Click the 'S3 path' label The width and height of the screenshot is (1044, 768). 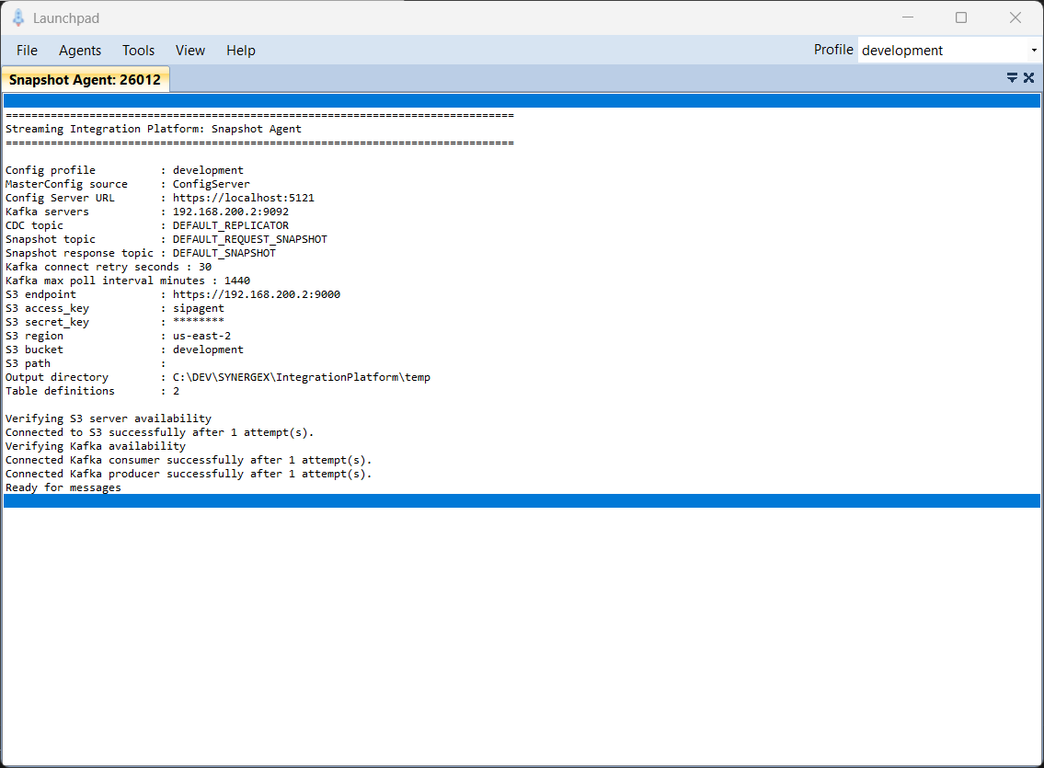tap(28, 364)
